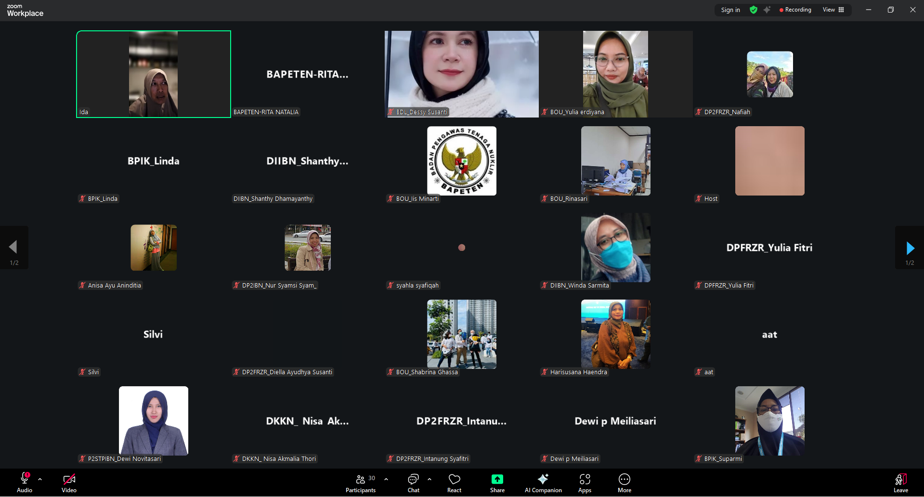This screenshot has height=497, width=924.
Task: Open the React emoji panel
Action: [454, 482]
